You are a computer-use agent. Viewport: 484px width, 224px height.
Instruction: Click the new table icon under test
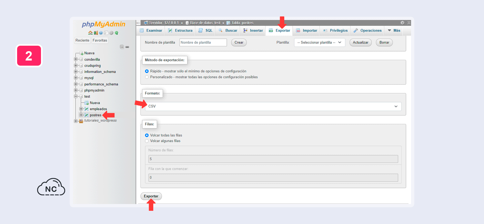point(86,103)
